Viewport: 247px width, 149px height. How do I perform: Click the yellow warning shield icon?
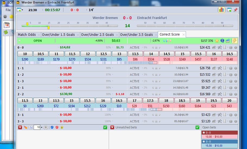coord(62,127)
